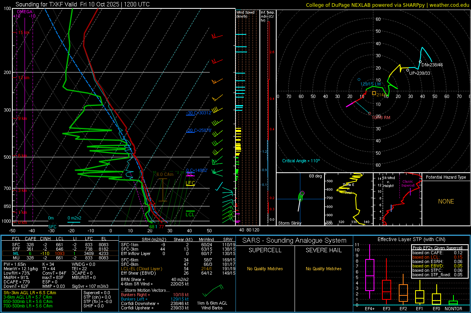Click the '129/15 LM' left mover label
The height and width of the screenshot is (313, 471).
coord(370,84)
